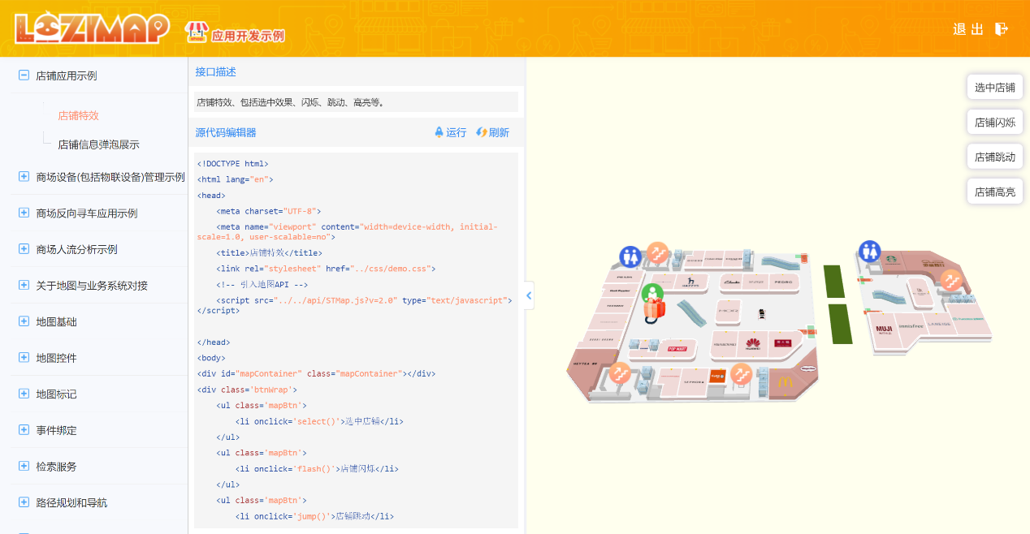Image resolution: width=1030 pixels, height=534 pixels.
Task: Click the shop icon beside 应用开发示例
Action: pyautogui.click(x=197, y=32)
